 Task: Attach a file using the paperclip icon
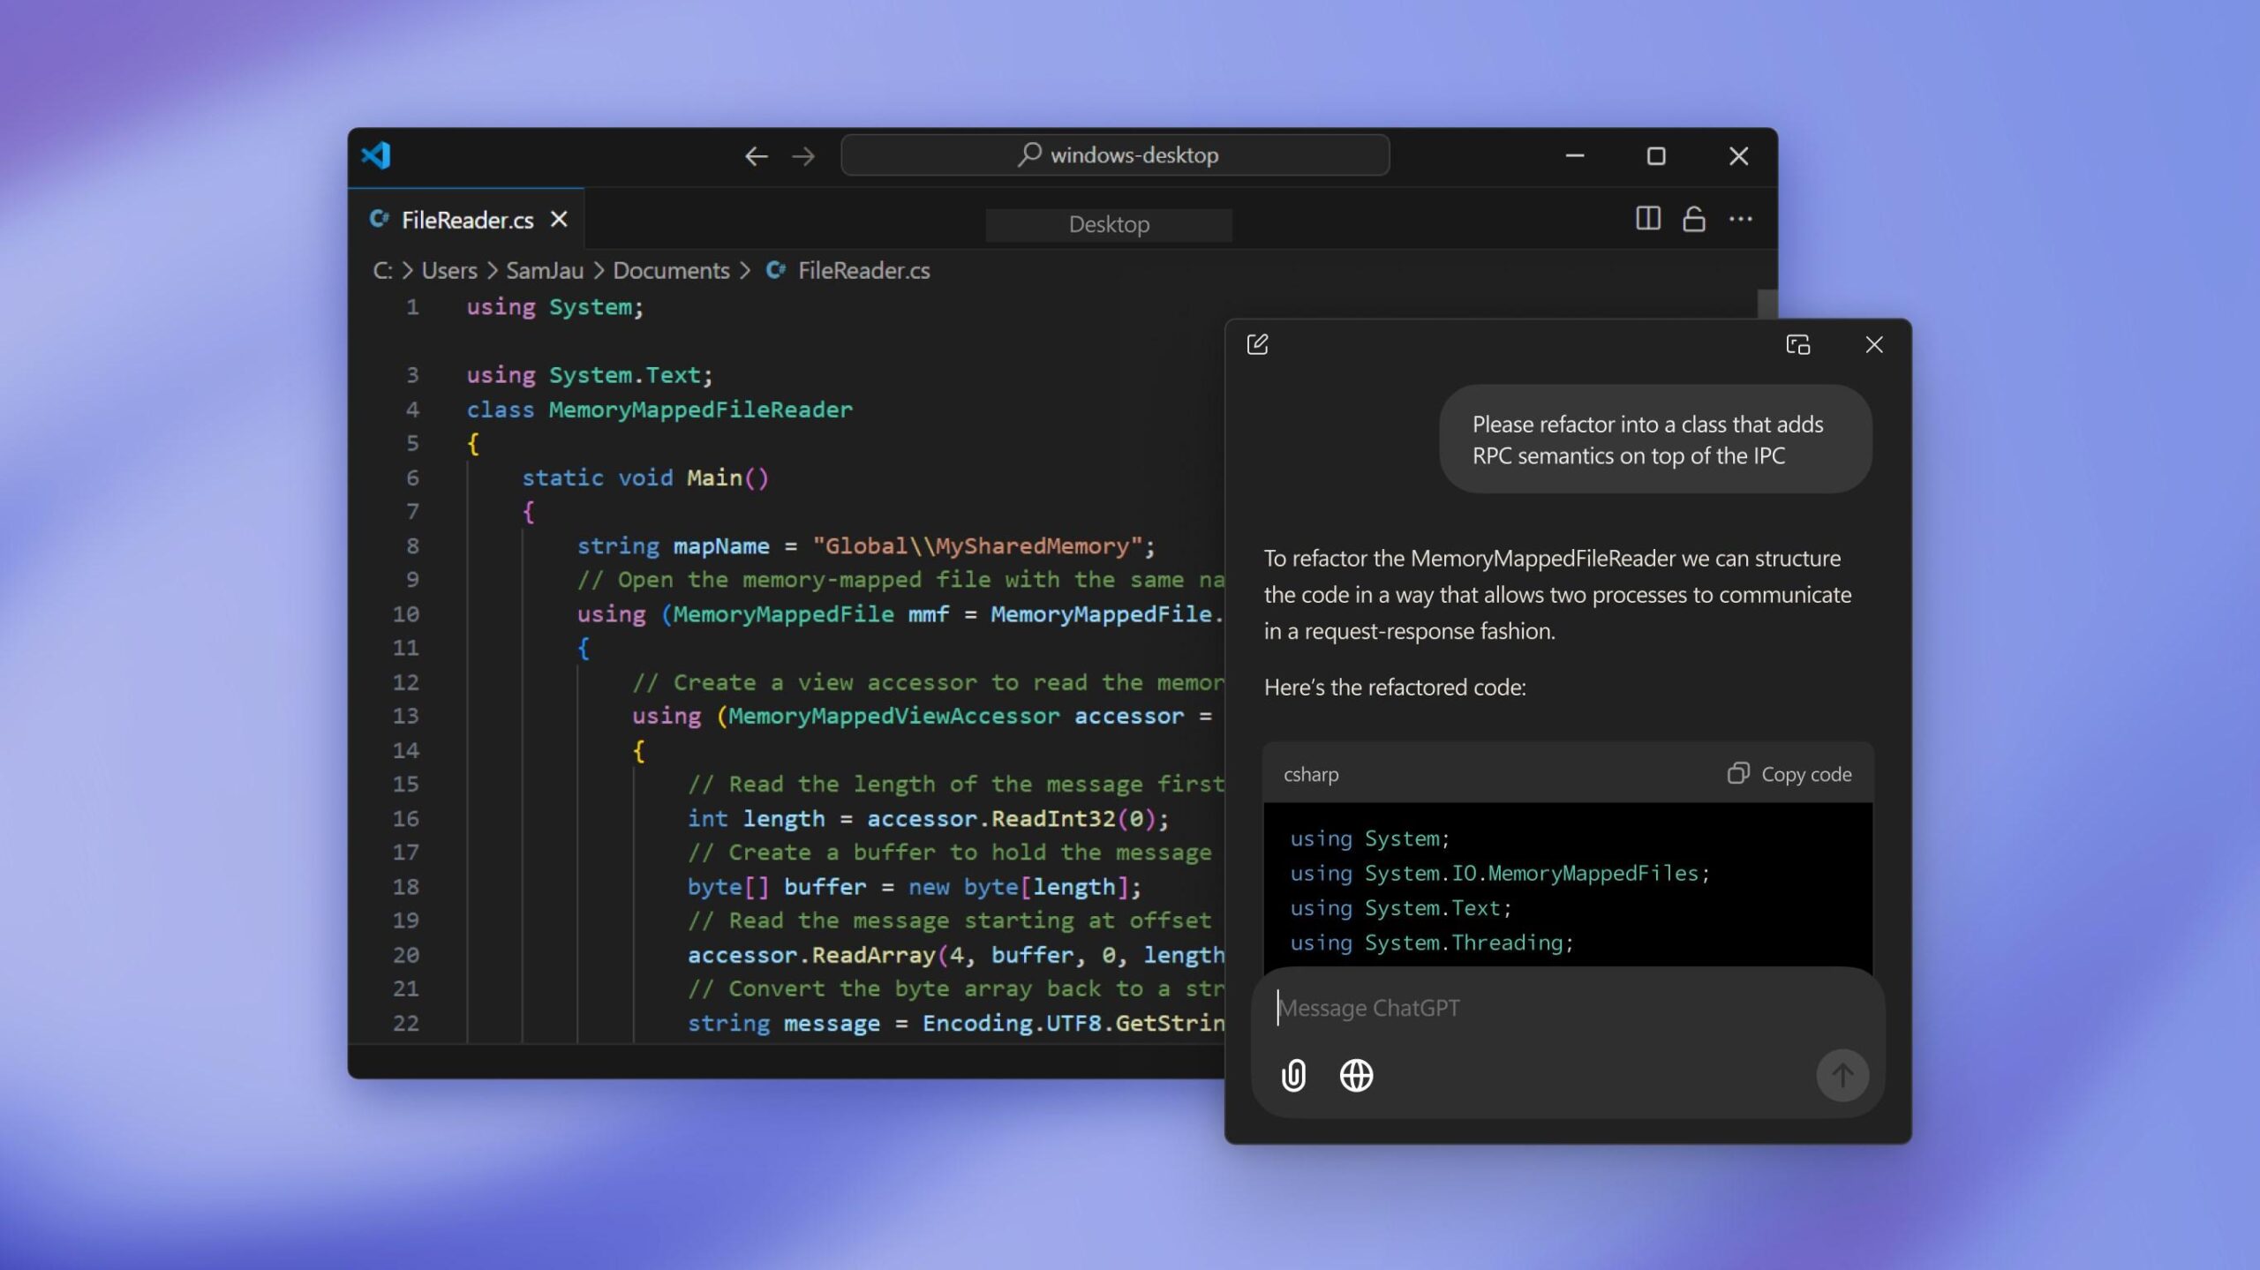pos(1293,1075)
